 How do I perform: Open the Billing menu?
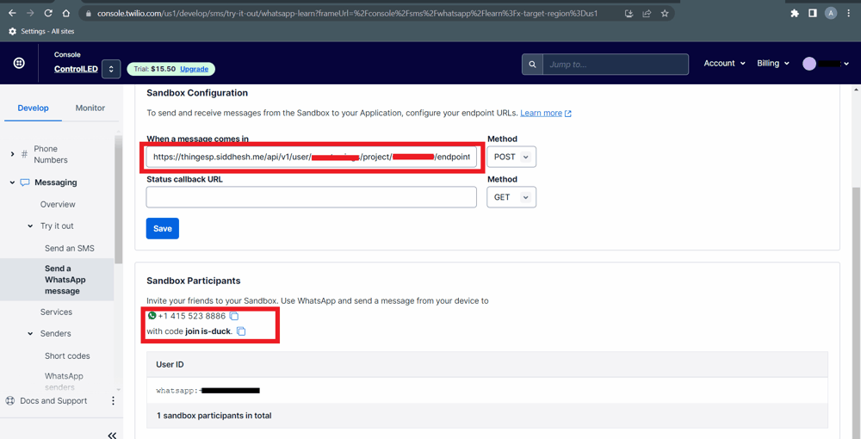(x=772, y=64)
